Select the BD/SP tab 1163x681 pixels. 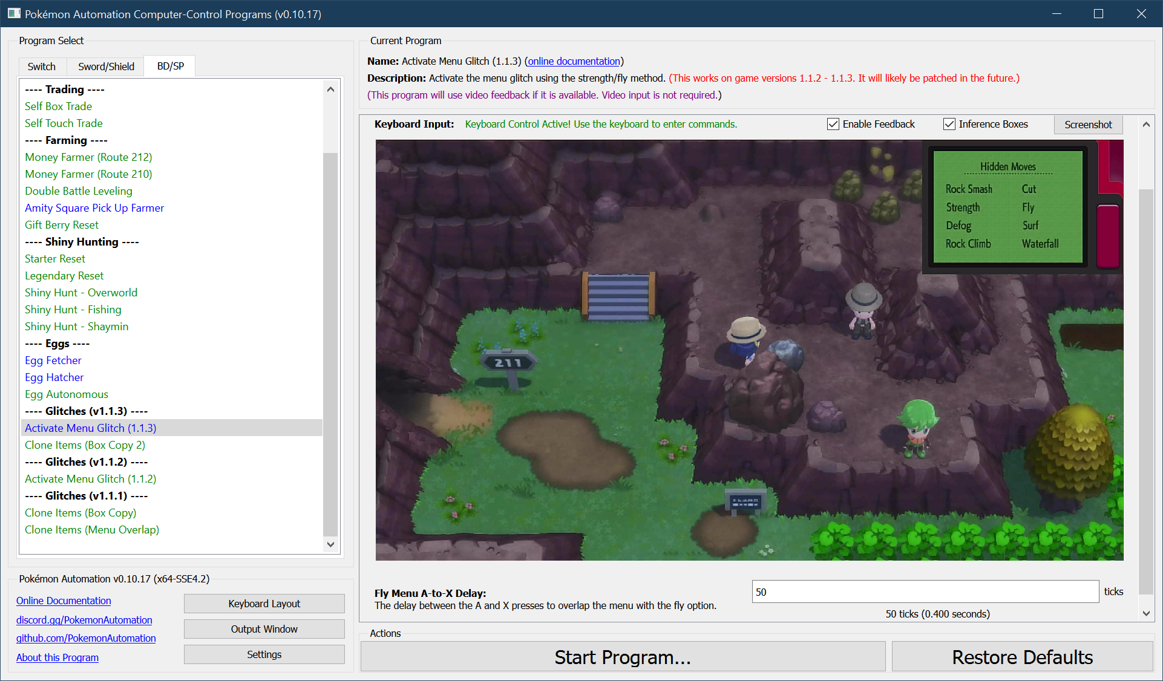(170, 65)
